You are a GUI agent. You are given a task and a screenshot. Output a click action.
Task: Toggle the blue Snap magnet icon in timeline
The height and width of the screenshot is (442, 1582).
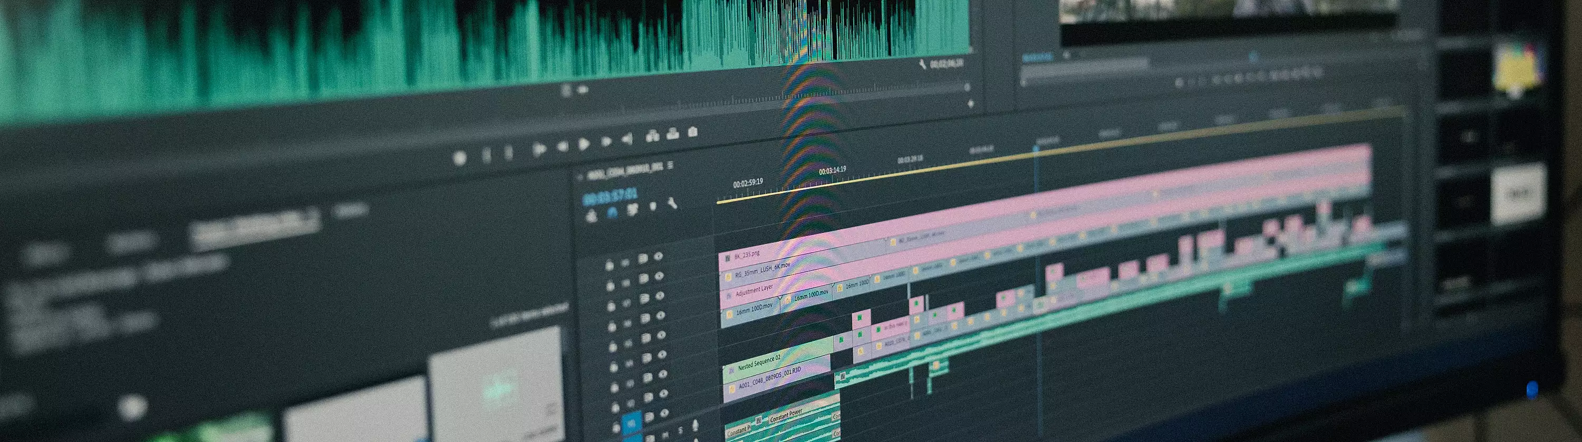point(612,212)
